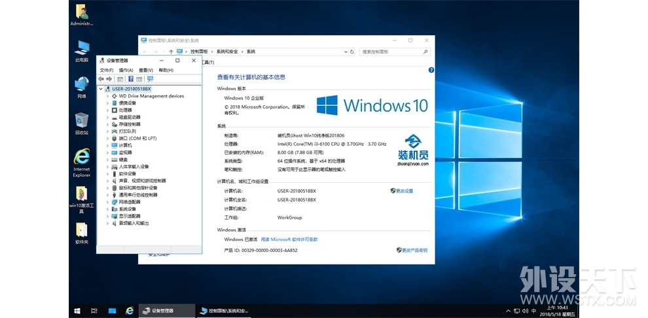The height and width of the screenshot is (318, 648).
Task: Select the 软件设备 icon
Action: click(115, 174)
